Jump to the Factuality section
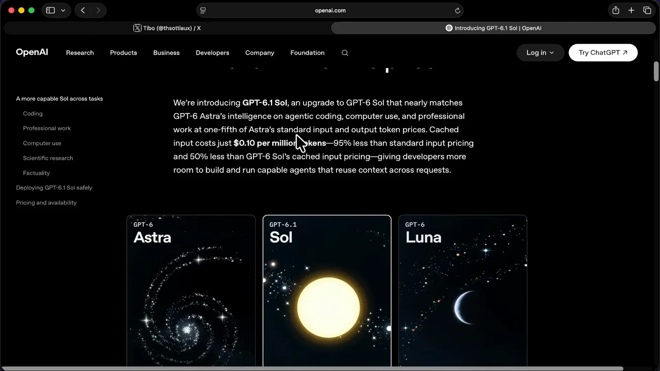Viewport: 660px width, 371px height. [x=36, y=173]
